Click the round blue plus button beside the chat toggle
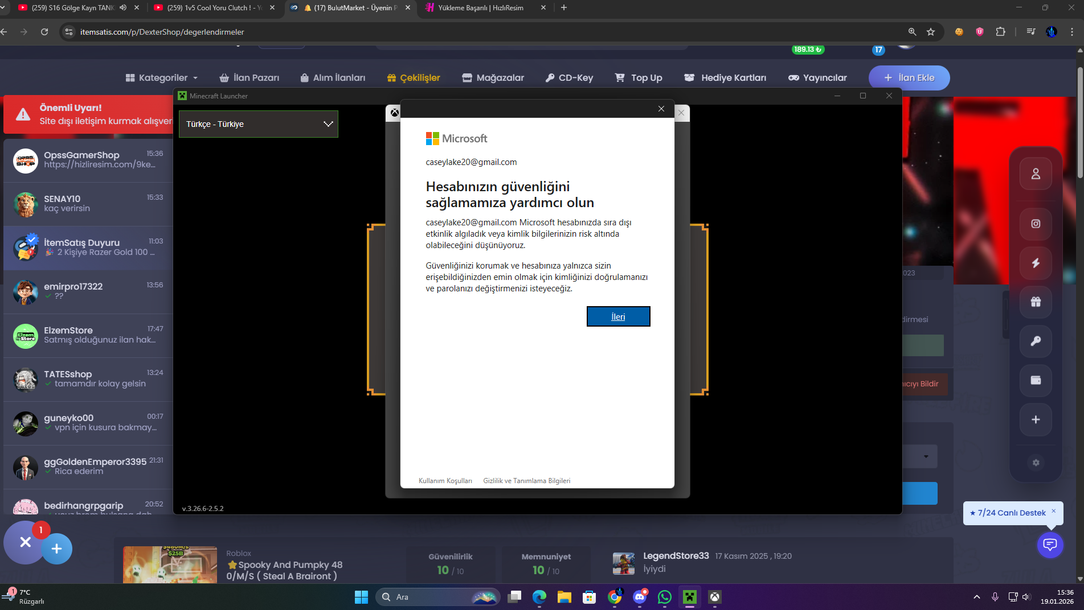The width and height of the screenshot is (1084, 610). (x=56, y=549)
